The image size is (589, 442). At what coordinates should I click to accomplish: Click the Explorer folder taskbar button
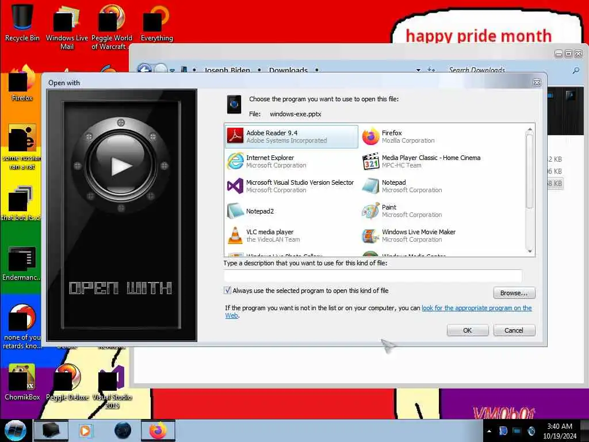pyautogui.click(x=51, y=430)
